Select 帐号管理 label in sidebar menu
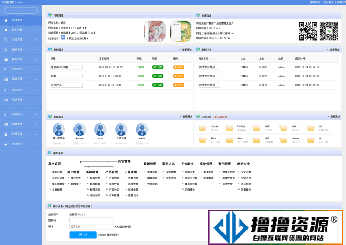Screen dimensions: 346x245 tap(17, 134)
